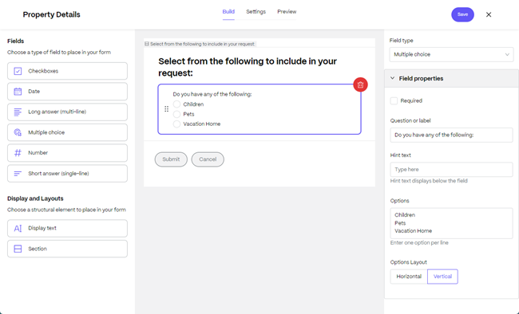Add a Short answer (single-line) field
The width and height of the screenshot is (519, 314).
point(68,174)
